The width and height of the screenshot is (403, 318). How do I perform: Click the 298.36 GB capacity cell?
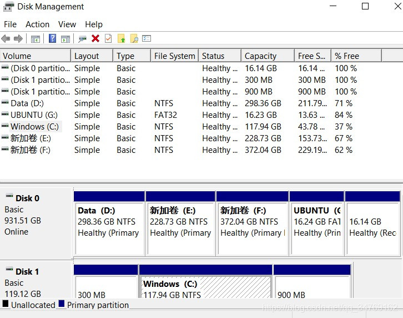(x=263, y=103)
